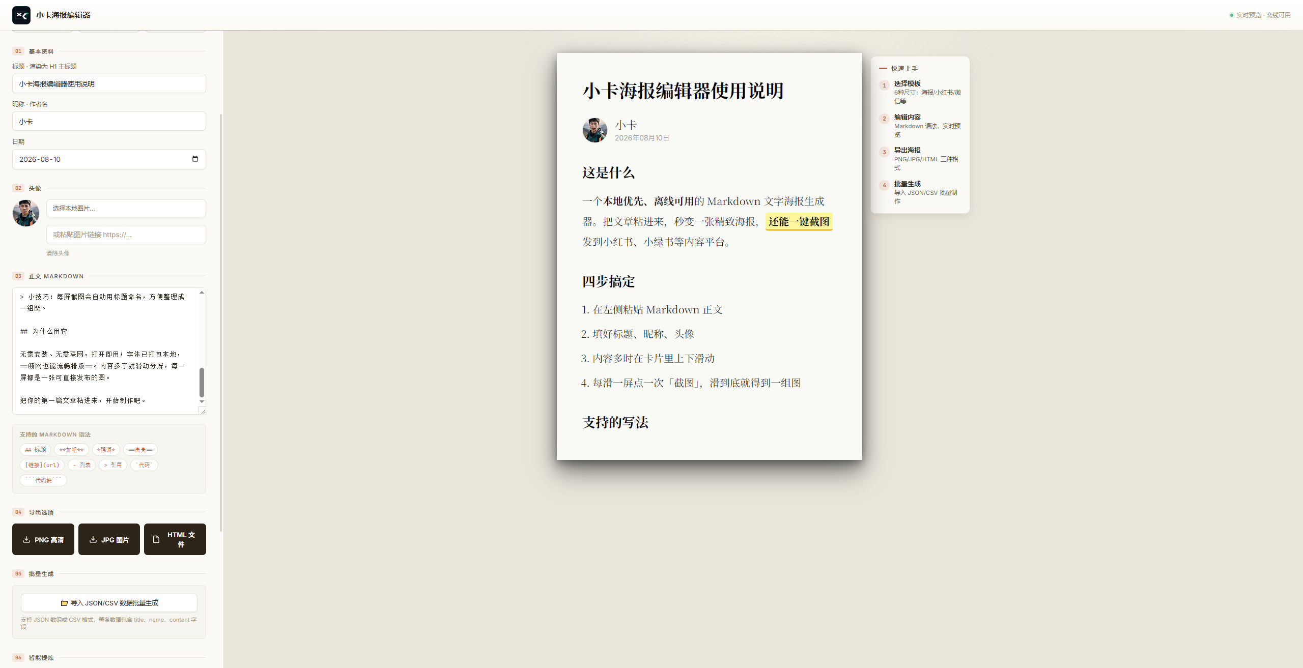Click the image URL paste field
Viewport: 1303px width, 668px height.
(126, 235)
